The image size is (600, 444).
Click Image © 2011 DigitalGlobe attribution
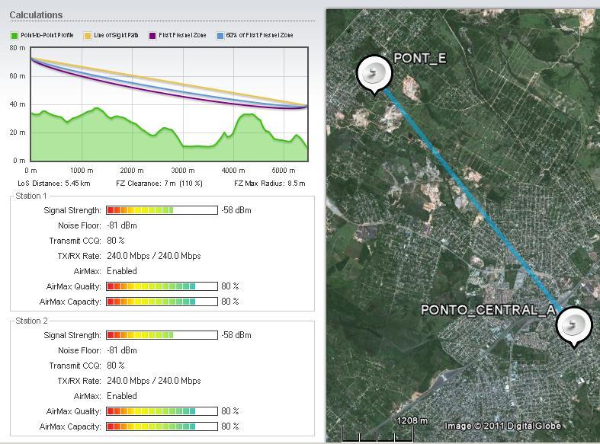click(x=503, y=426)
